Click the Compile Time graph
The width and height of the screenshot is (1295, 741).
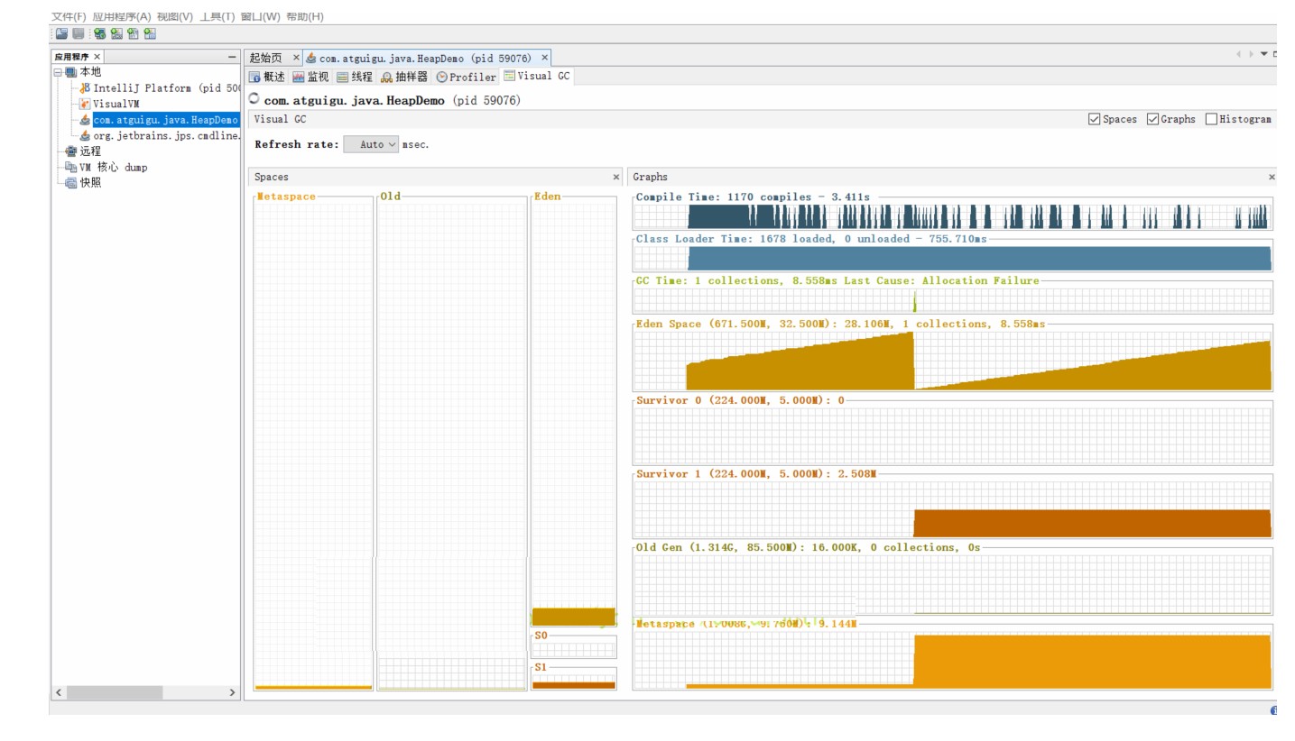(x=952, y=216)
